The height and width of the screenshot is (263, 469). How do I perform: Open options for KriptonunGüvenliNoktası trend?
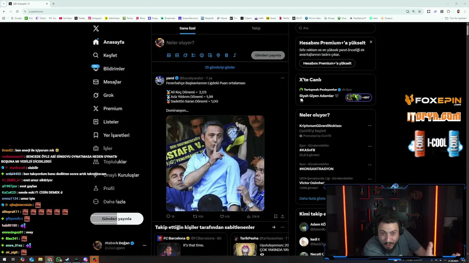(x=369, y=126)
